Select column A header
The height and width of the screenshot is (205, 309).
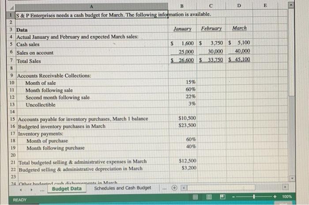click(91, 7)
